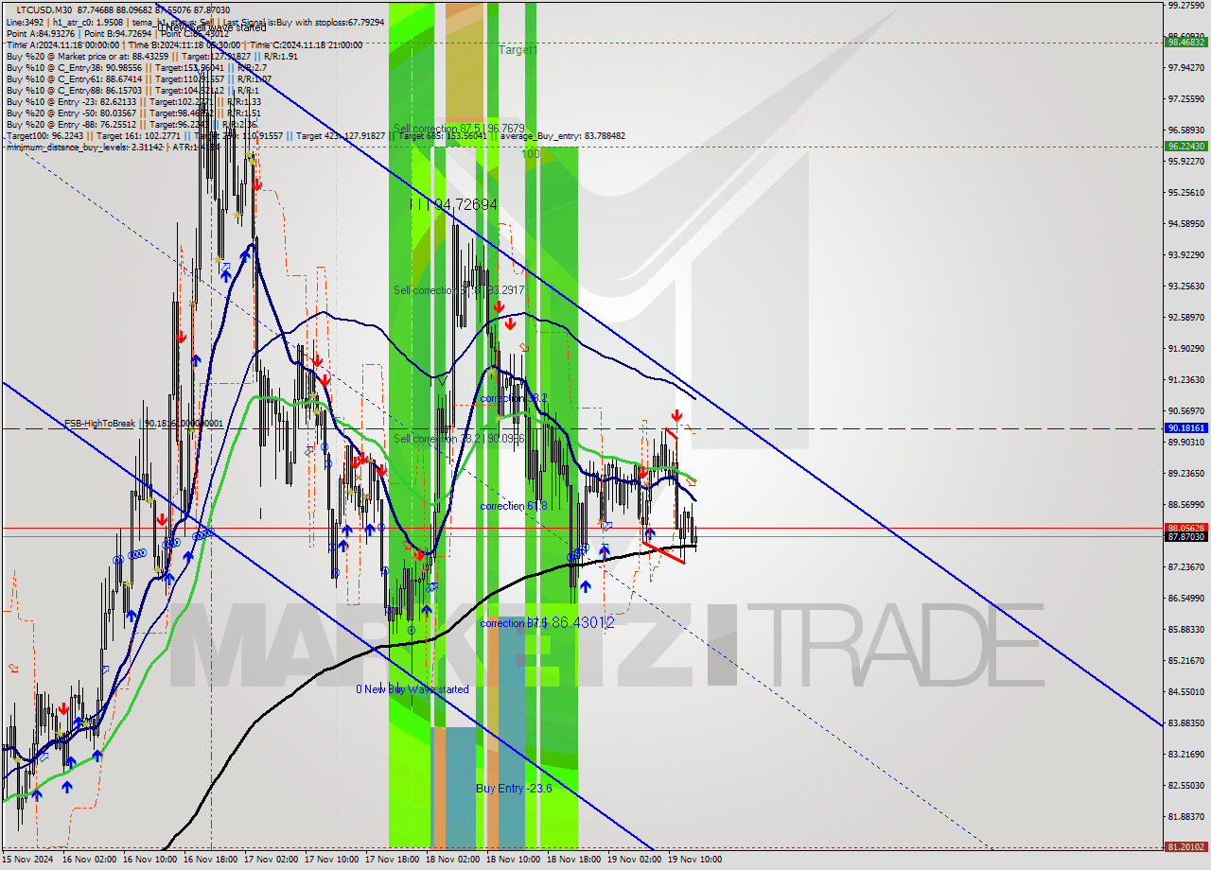Click the 16 Nov 02:00 time label
Image resolution: width=1211 pixels, height=870 pixels.
pos(88,860)
